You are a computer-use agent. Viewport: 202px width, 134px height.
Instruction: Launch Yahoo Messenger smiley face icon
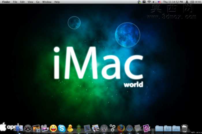(x=53, y=128)
